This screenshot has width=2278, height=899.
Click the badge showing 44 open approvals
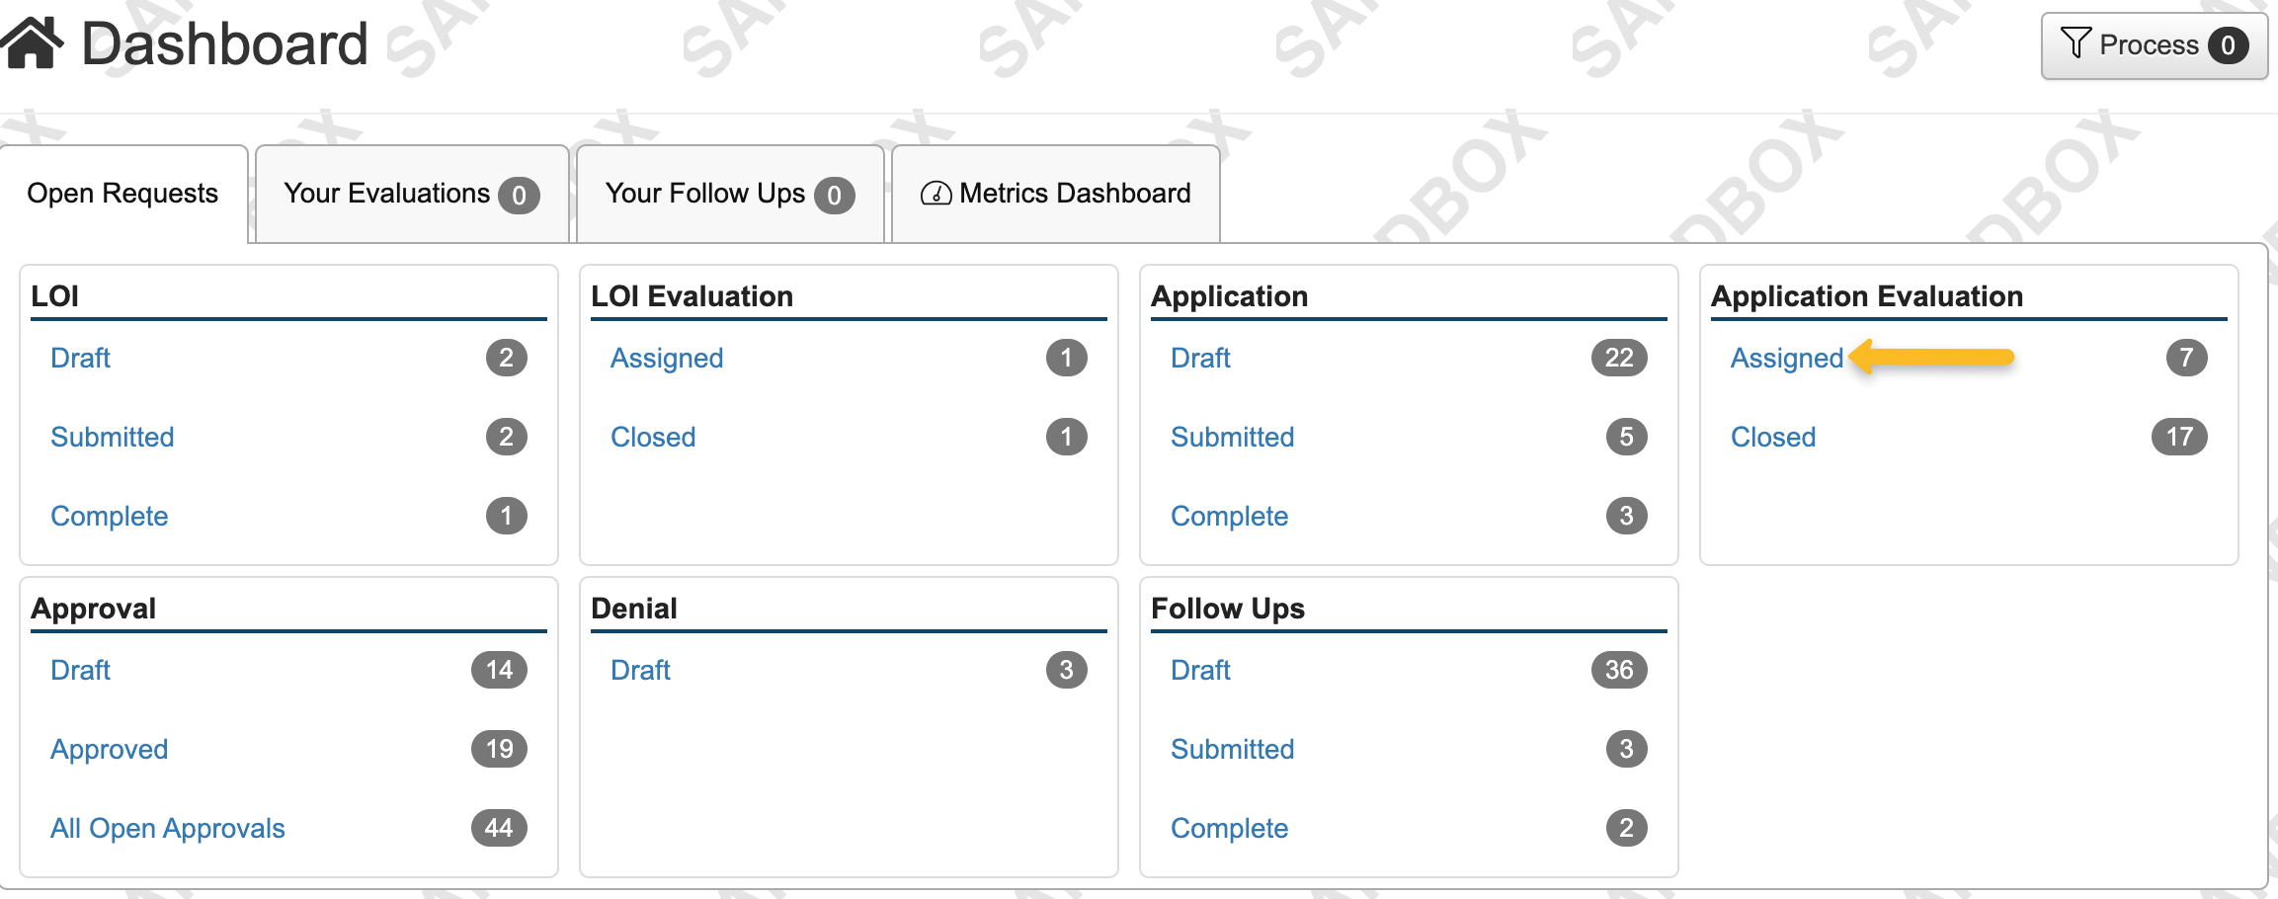(498, 828)
